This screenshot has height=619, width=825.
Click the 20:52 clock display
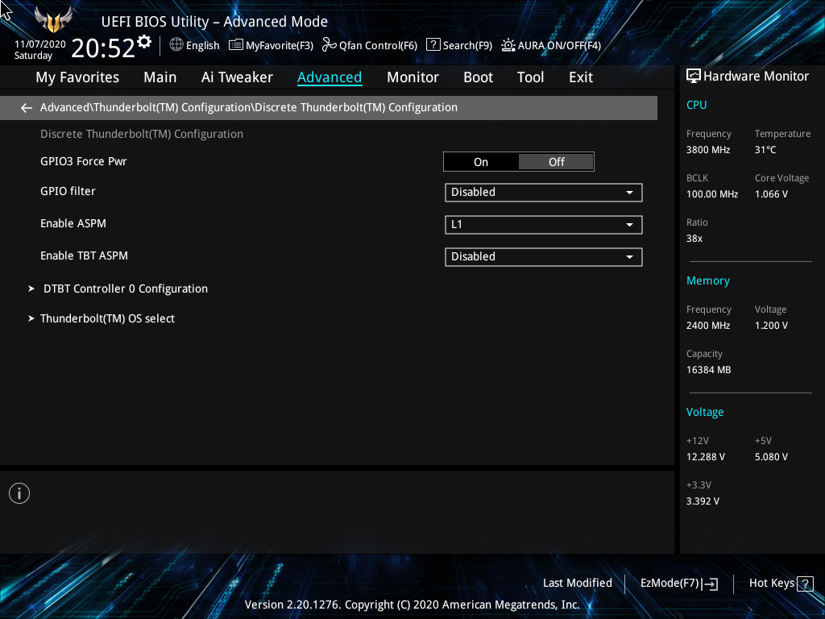click(x=103, y=48)
